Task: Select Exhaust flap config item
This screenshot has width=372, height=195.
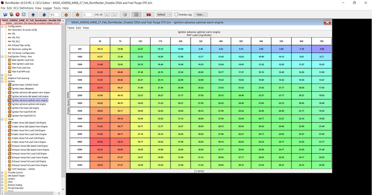Action: click(21, 45)
